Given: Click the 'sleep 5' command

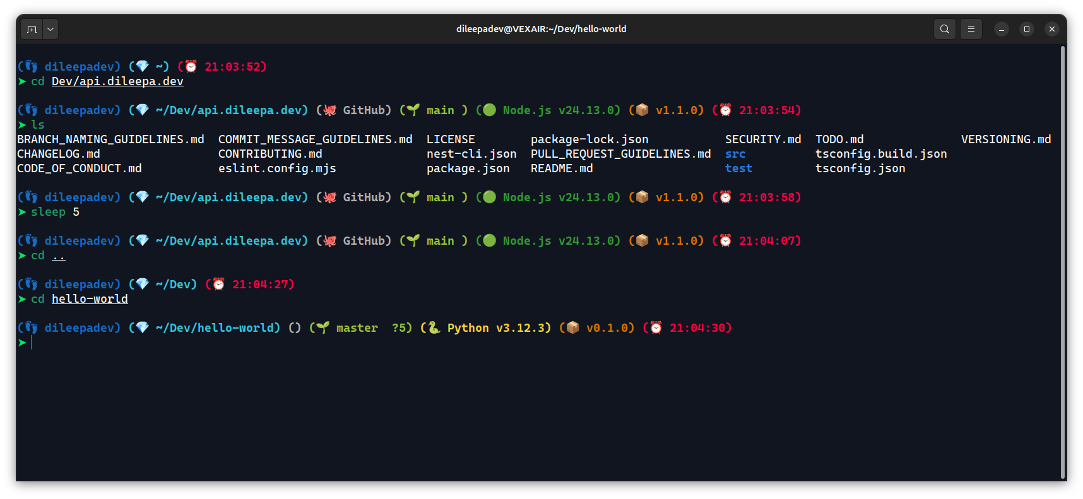Looking at the screenshot, I should 56,212.
